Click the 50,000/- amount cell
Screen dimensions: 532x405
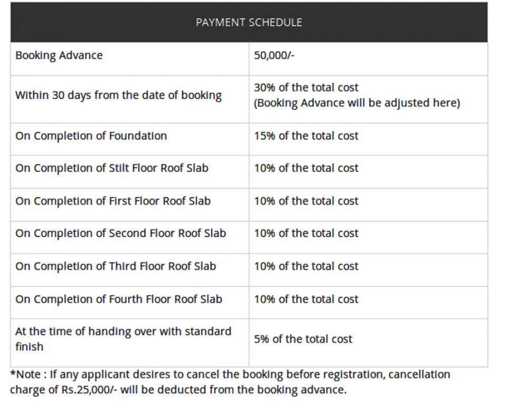point(274,55)
